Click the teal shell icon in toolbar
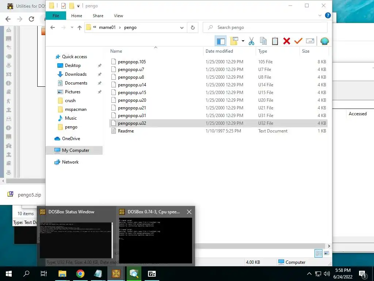This screenshot has width=374, height=281. [324, 41]
